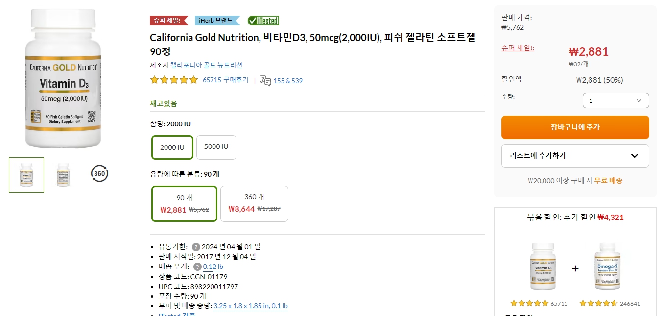Open the 수량 quantity dropdown
This screenshot has width=662, height=316.
click(x=615, y=100)
